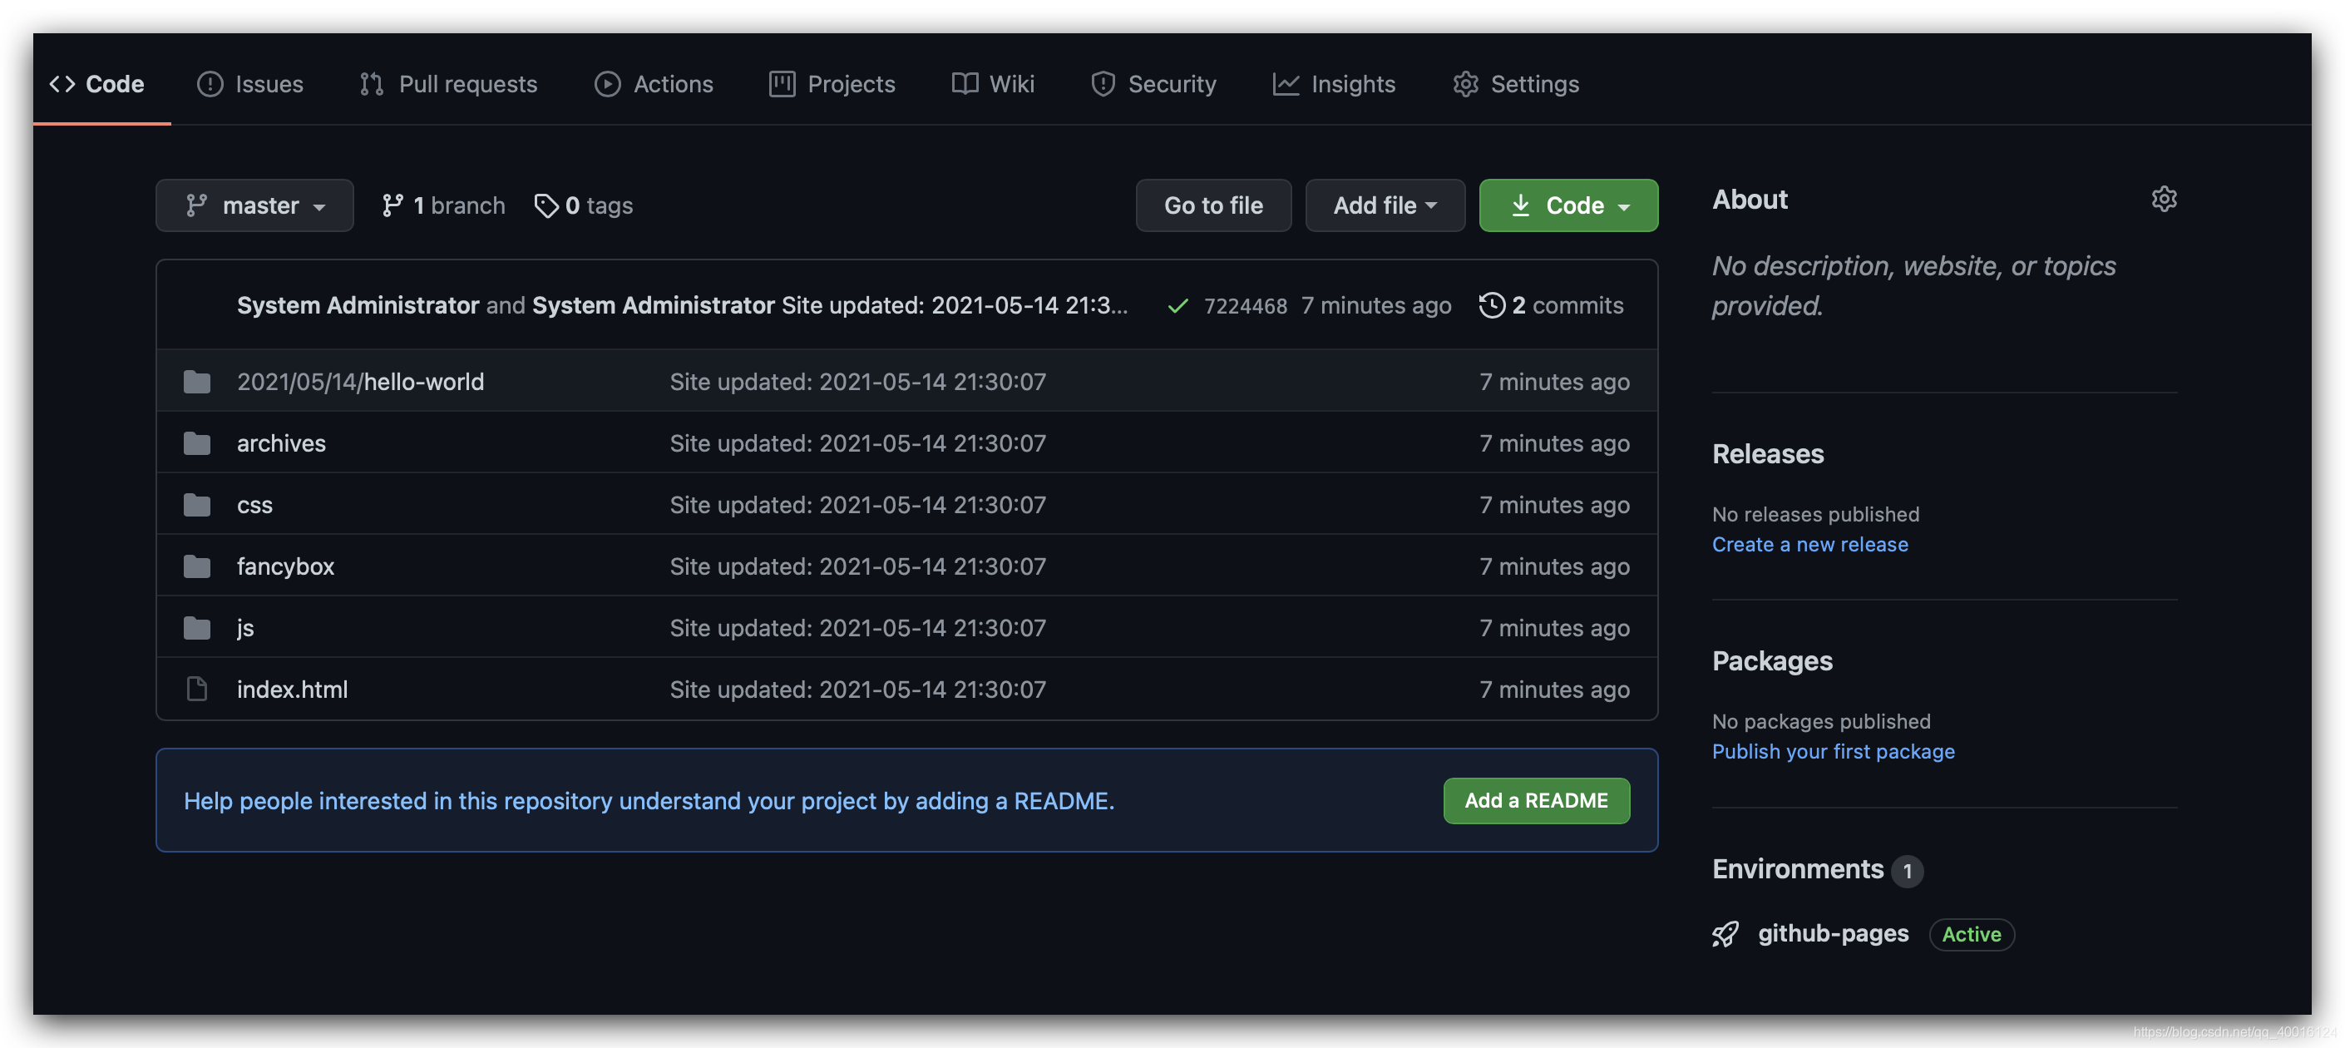Screen dimensions: 2345x1048
Task: Click the green commit status checkmark
Action: [x=1177, y=306]
